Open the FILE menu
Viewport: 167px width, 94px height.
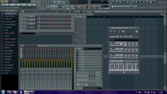[x=3, y=5]
